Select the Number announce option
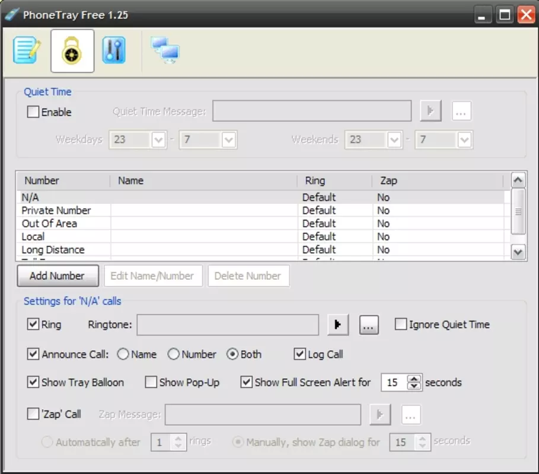The image size is (539, 474). pyautogui.click(x=174, y=354)
